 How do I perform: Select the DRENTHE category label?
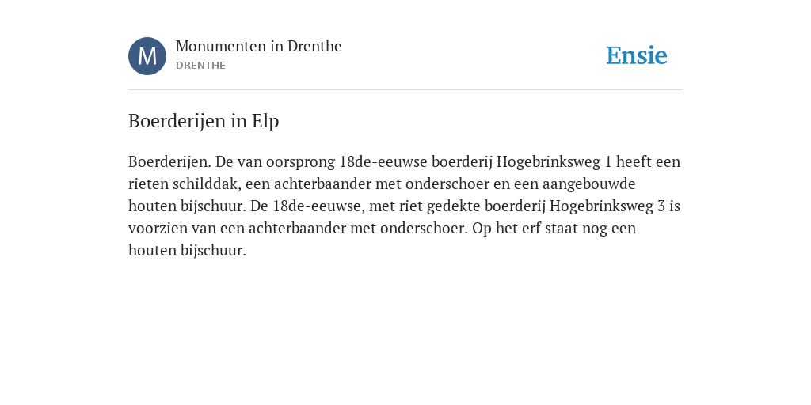pos(200,66)
